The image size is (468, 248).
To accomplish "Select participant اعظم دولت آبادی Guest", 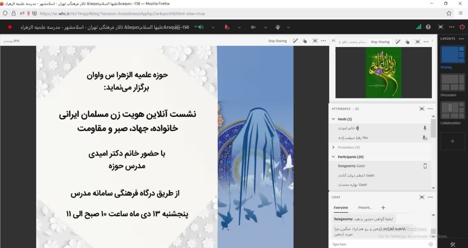I will point(380,175).
